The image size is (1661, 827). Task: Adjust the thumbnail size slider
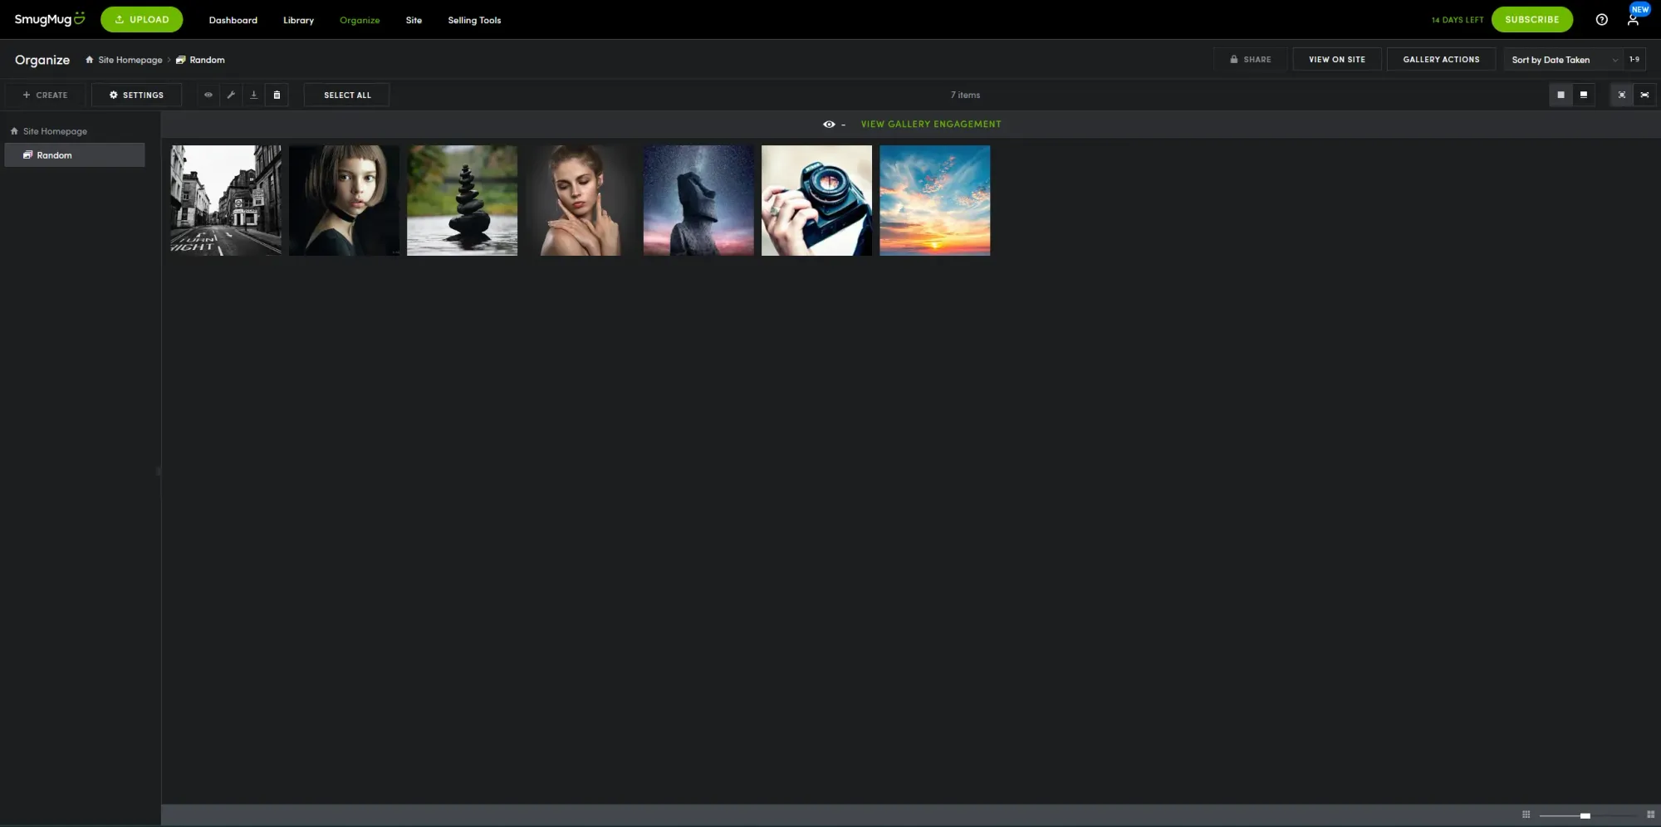(x=1586, y=815)
